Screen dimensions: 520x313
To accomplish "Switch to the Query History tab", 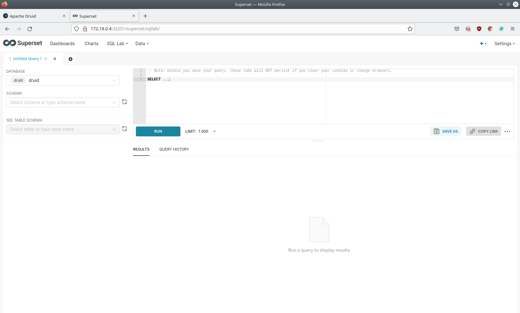I will (x=174, y=149).
